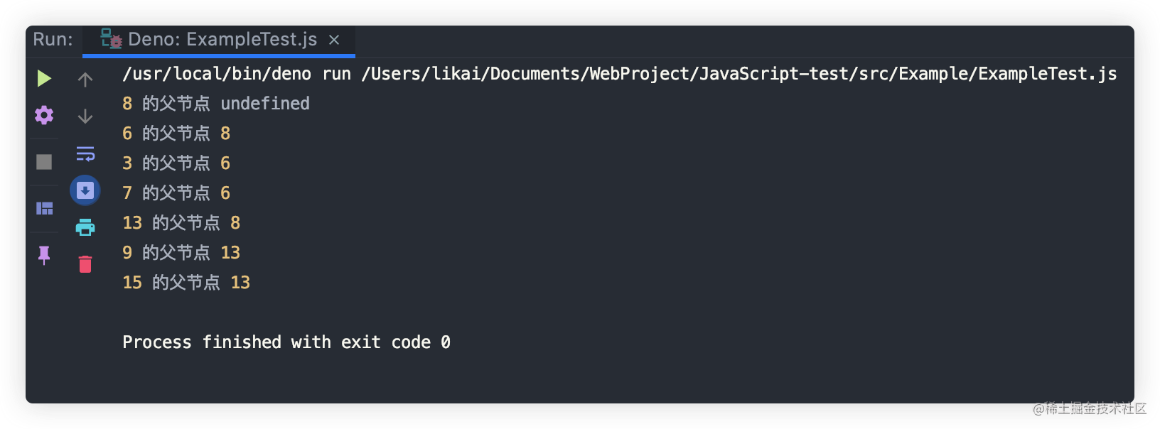The image size is (1160, 429).
Task: Rerun the Deno ExampleTest.js configuration
Action: pos(44,78)
